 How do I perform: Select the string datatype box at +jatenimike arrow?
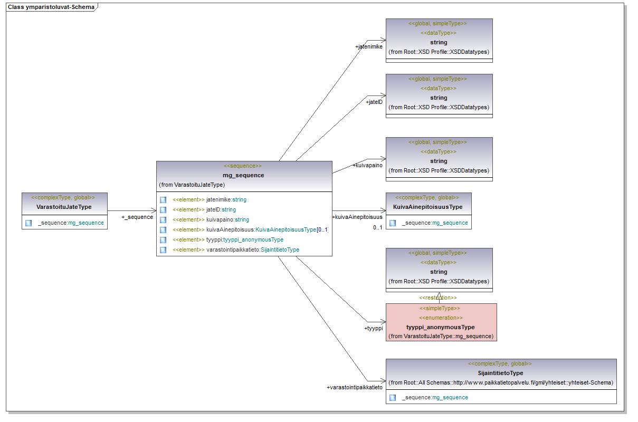tap(439, 41)
